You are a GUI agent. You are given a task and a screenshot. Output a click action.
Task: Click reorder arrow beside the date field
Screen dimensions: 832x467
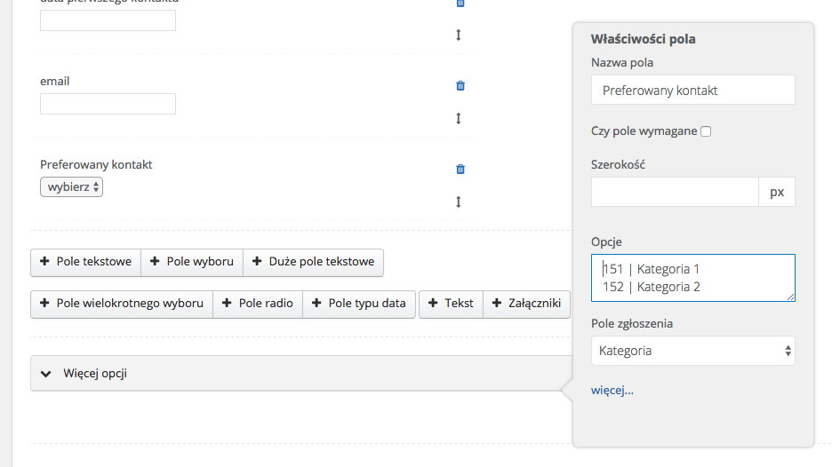pos(459,36)
